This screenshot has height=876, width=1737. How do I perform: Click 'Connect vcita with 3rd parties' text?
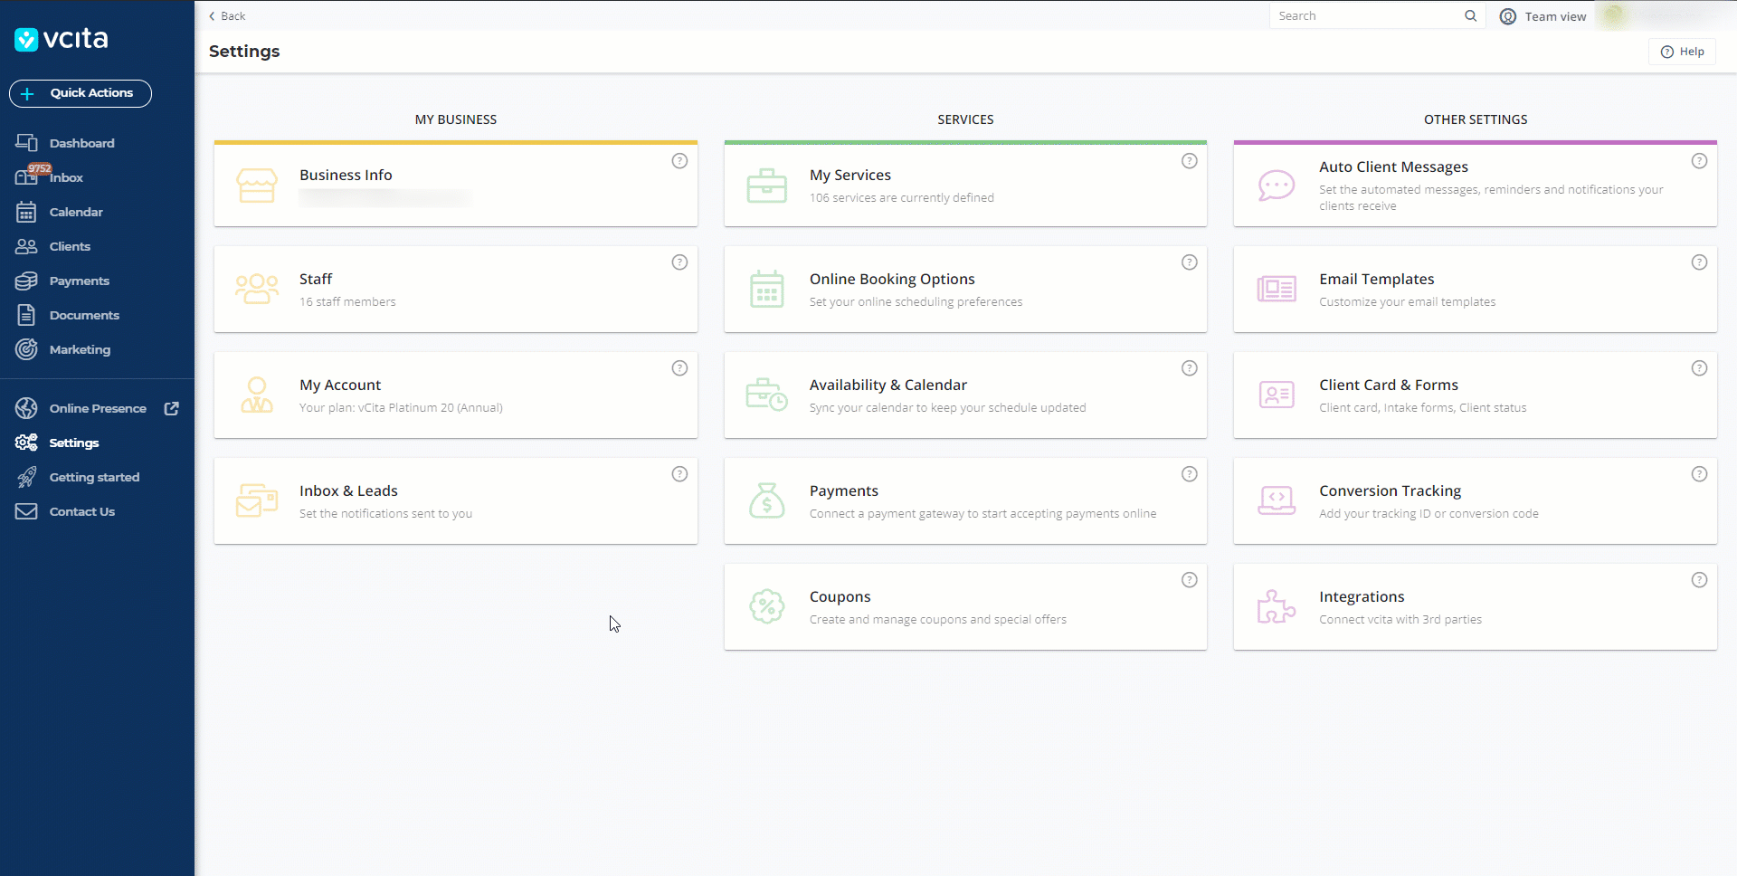point(1400,619)
